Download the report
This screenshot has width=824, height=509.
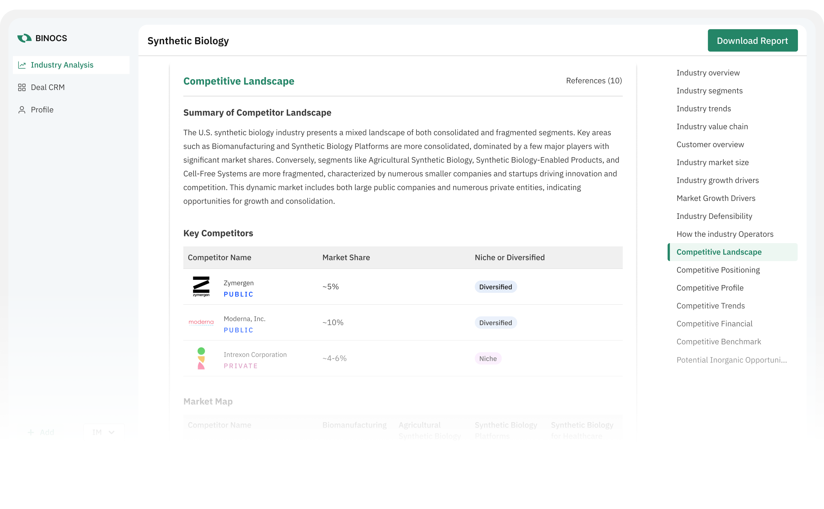tap(752, 40)
